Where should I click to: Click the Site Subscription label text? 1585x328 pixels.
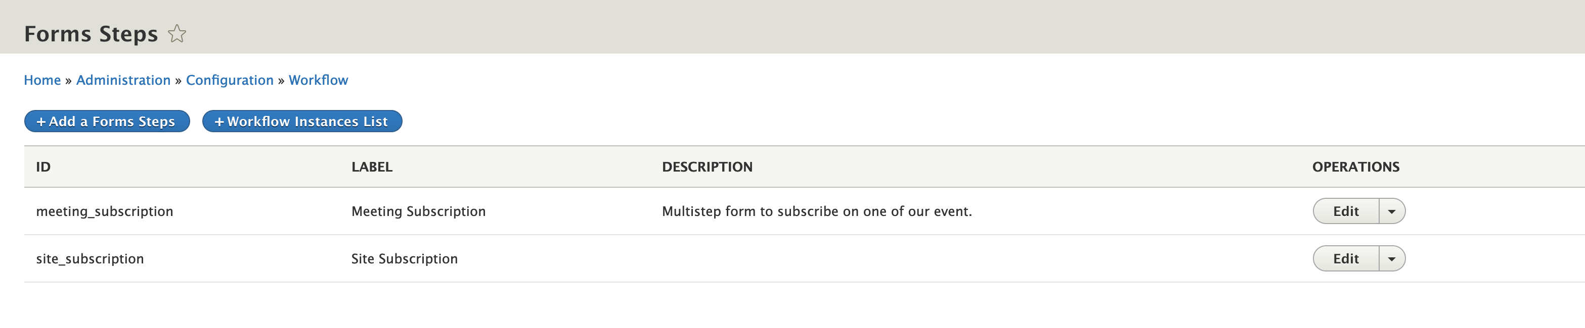404,258
